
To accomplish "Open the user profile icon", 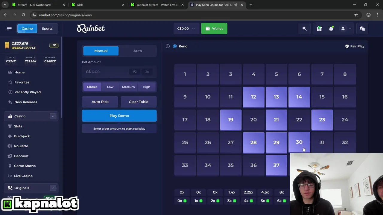I will click(x=343, y=28).
